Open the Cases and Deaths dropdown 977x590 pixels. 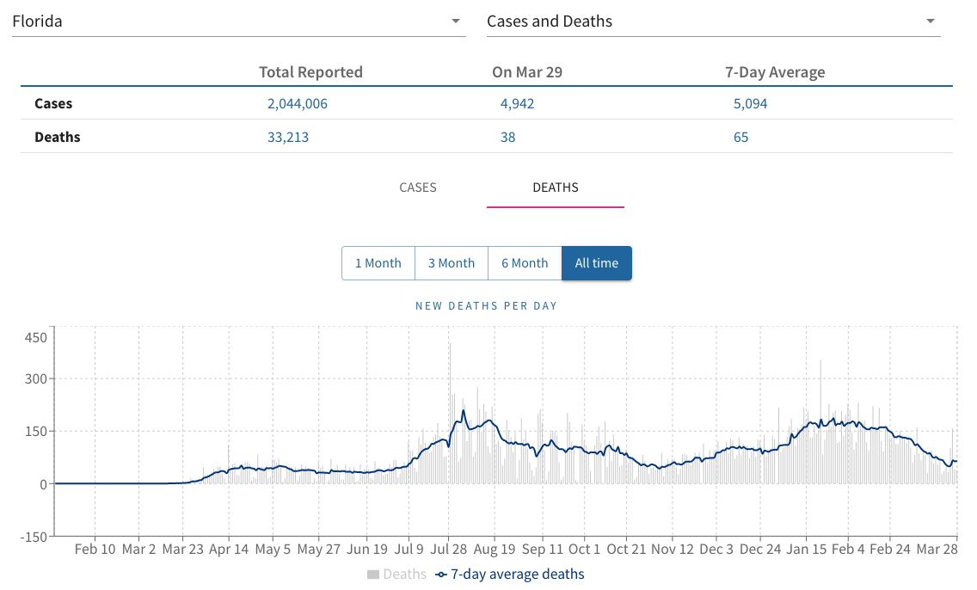(714, 22)
